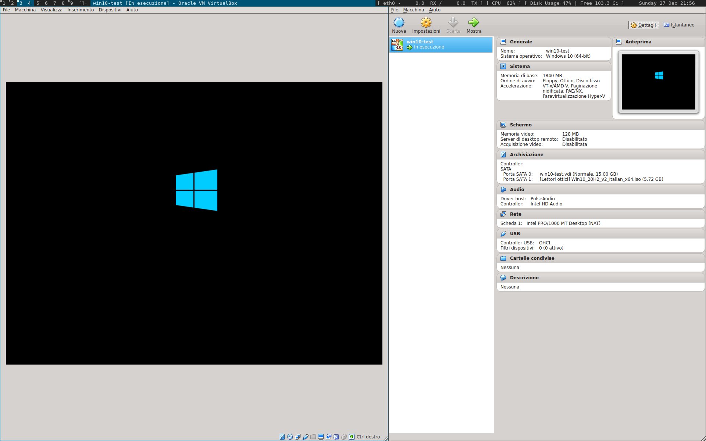Click '1840 MB' memory value
Image resolution: width=706 pixels, height=441 pixels.
[x=552, y=76]
